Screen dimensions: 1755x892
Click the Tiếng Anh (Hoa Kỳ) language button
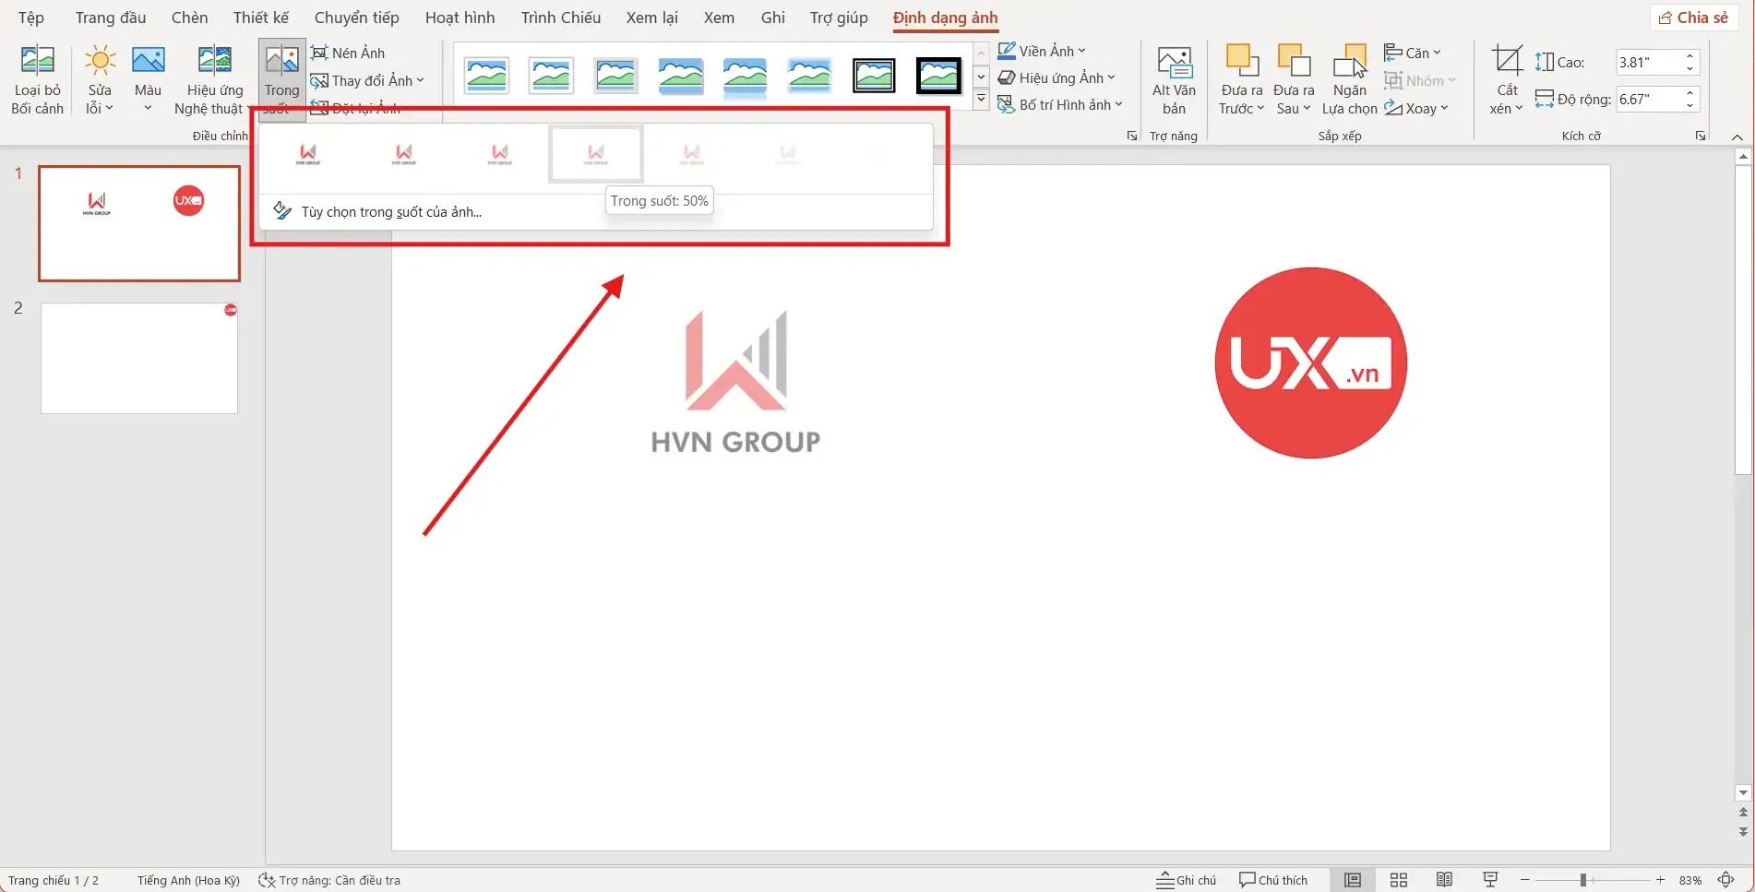click(188, 880)
